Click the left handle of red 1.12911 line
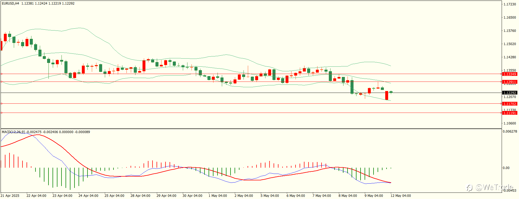The height and width of the screenshot is (199, 519). coord(1,82)
